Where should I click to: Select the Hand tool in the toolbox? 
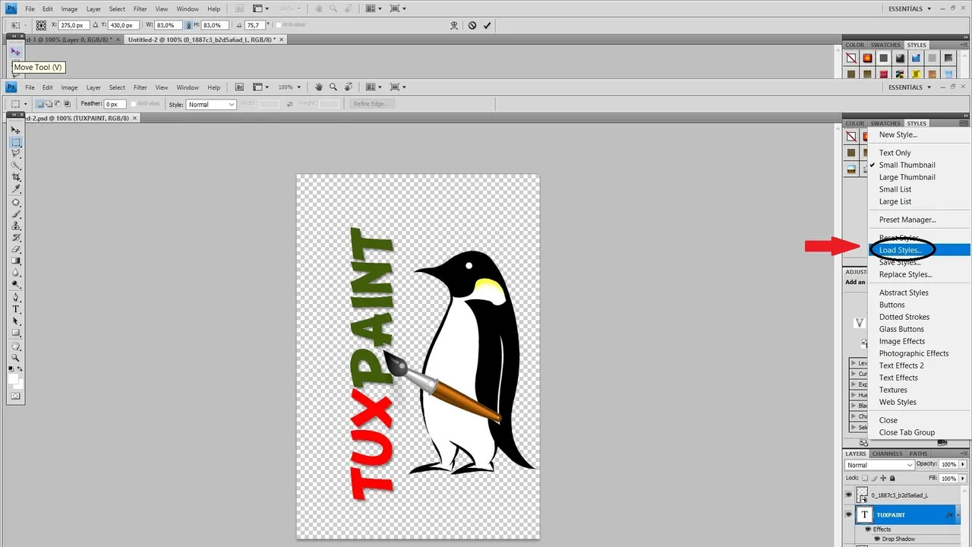coord(16,346)
